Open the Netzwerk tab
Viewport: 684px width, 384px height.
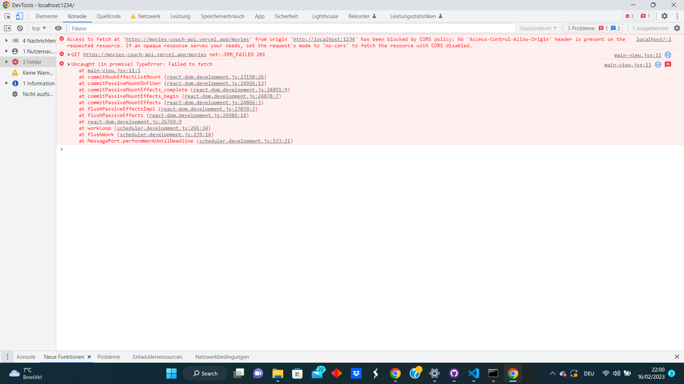coord(146,16)
